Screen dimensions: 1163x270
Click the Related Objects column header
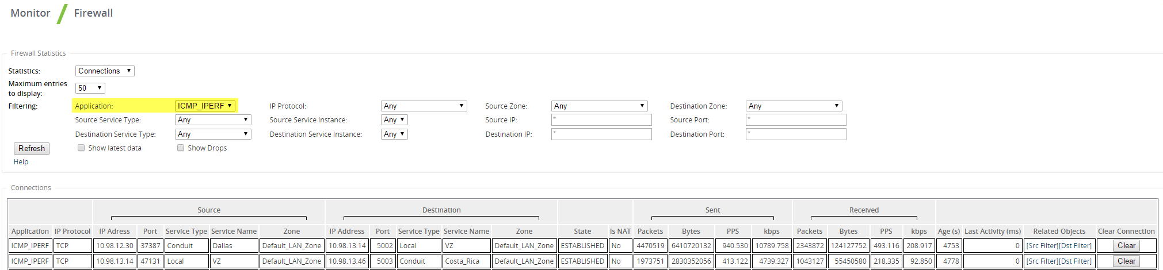(x=1059, y=231)
